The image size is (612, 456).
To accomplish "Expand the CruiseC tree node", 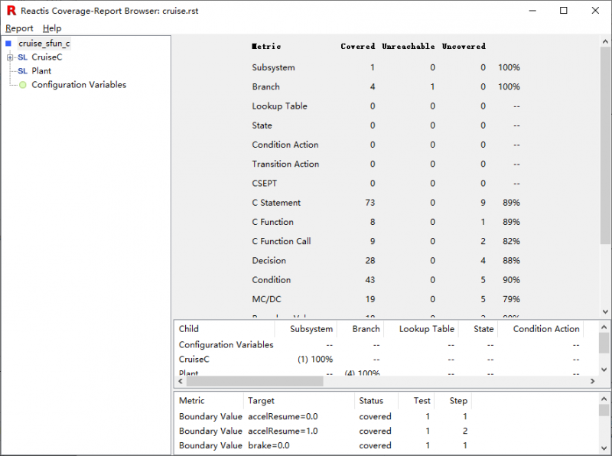I will [x=9, y=57].
